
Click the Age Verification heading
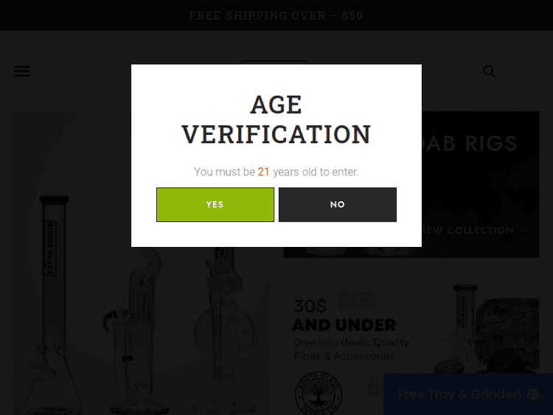[x=276, y=119]
